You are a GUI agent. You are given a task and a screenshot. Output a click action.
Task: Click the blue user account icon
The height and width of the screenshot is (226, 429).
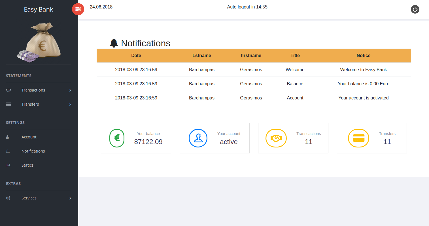(x=198, y=138)
